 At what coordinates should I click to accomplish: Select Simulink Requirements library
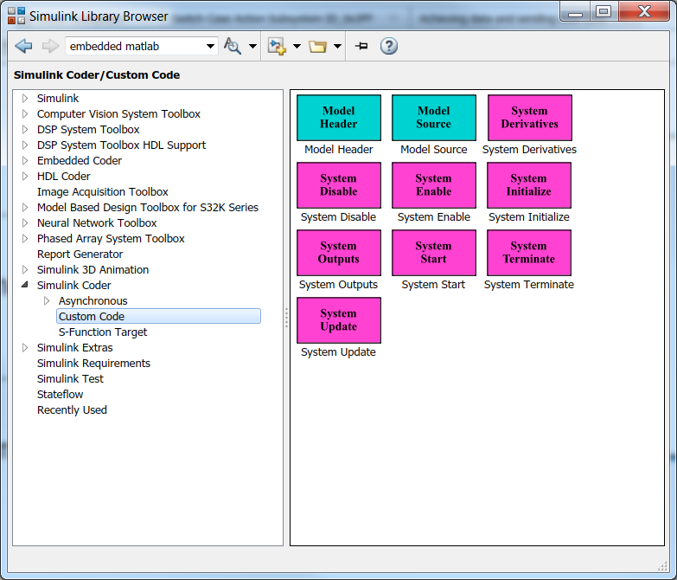click(93, 363)
